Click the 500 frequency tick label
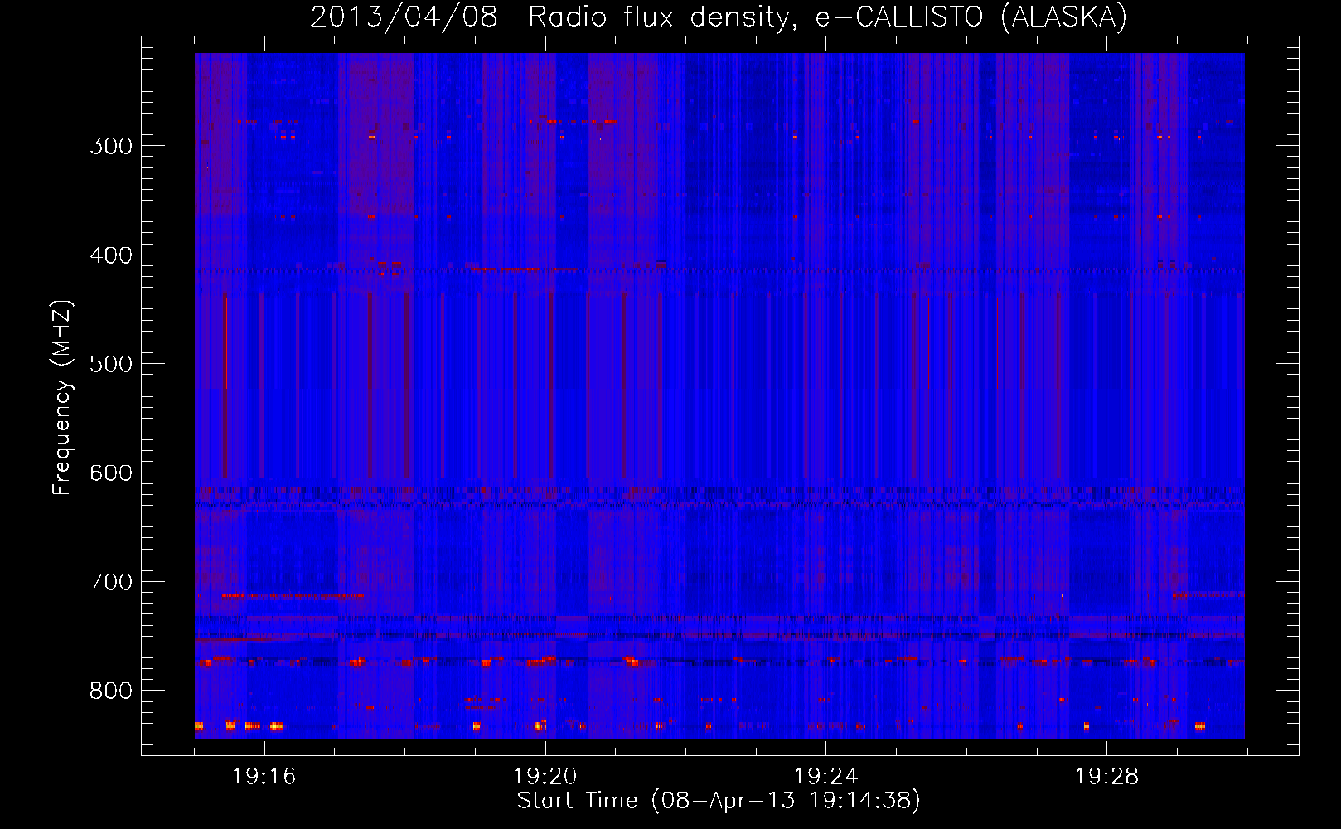1341x829 pixels. [x=111, y=364]
